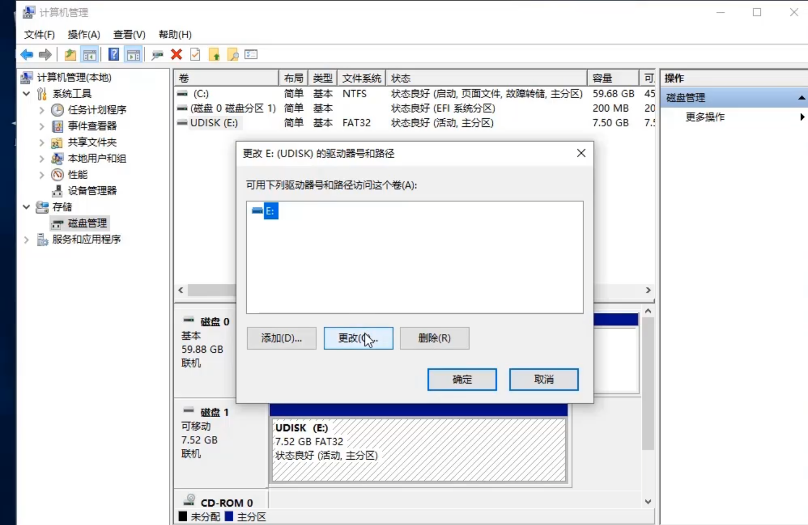Click the blue back arrow in toolbar
Viewport: 808px width, 525px height.
pyautogui.click(x=26, y=54)
